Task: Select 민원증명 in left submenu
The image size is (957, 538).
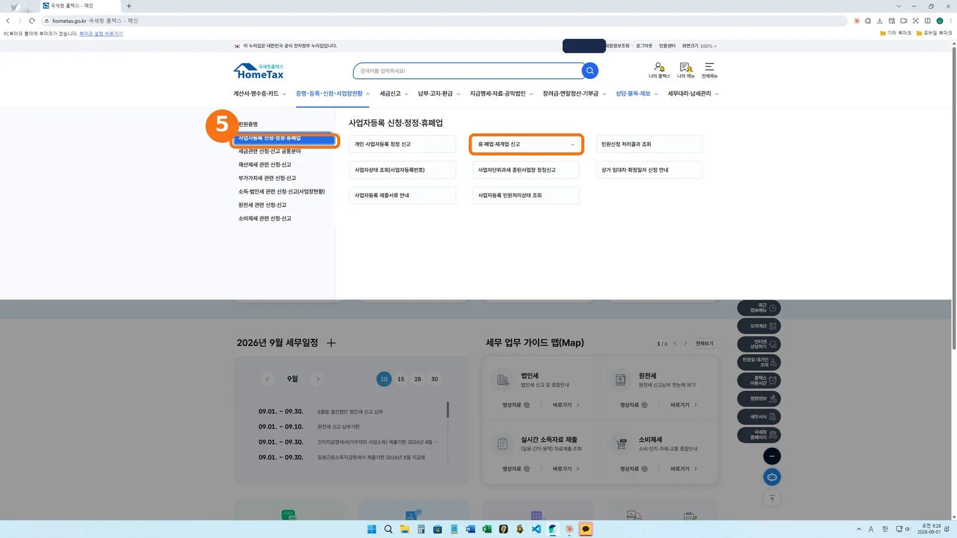Action: click(x=248, y=124)
